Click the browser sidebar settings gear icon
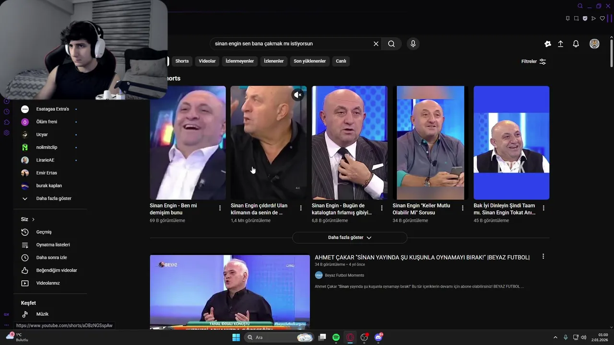614x345 pixels. click(x=7, y=133)
